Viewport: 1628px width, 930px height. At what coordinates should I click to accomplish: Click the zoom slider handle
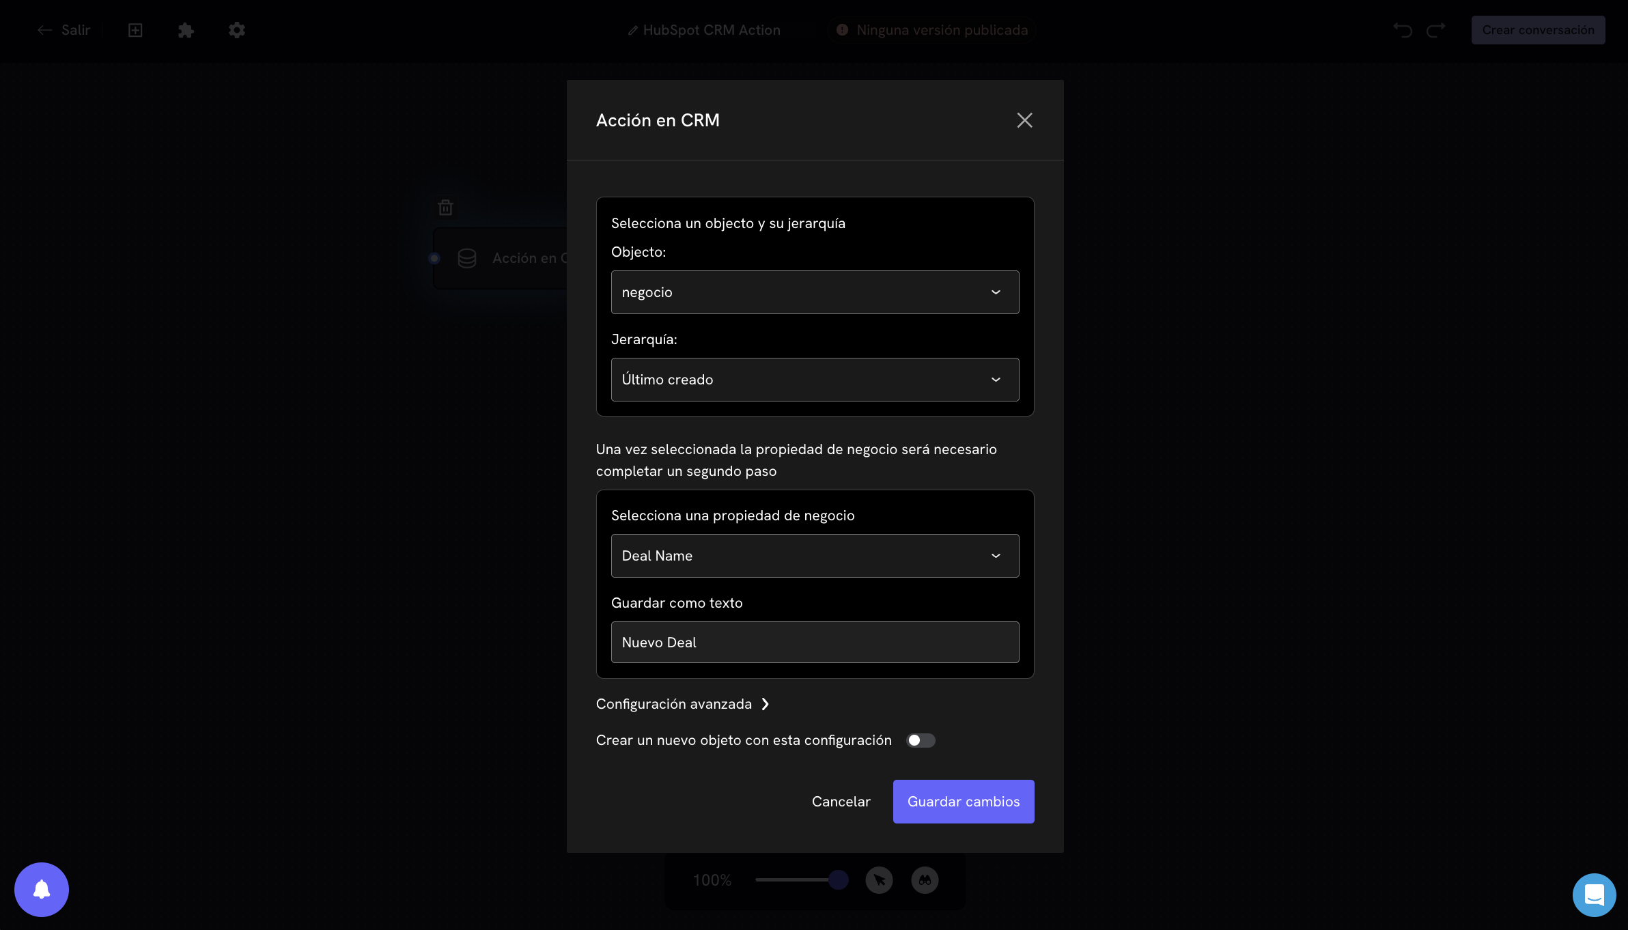(838, 880)
